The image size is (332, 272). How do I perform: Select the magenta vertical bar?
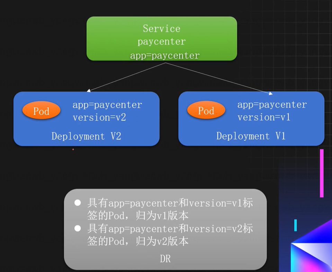tap(322, 173)
